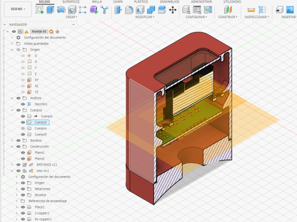Select the Split Body tool icon
The height and width of the screenshot is (222, 297).
(x=162, y=10)
